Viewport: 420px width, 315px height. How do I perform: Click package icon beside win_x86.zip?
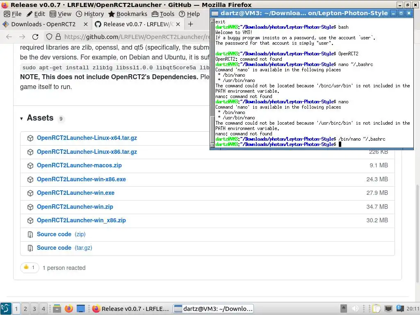click(x=30, y=221)
